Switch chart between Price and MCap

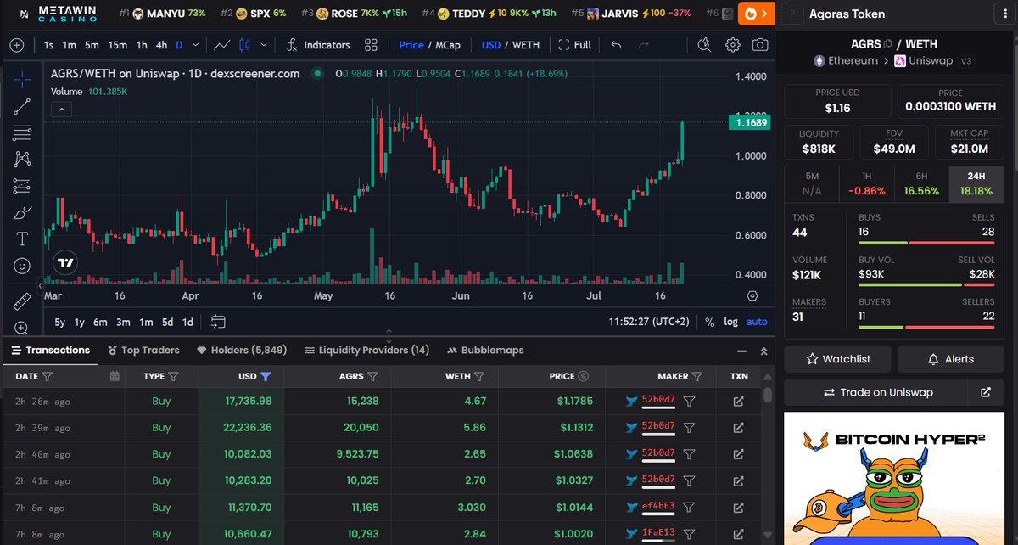click(x=429, y=45)
